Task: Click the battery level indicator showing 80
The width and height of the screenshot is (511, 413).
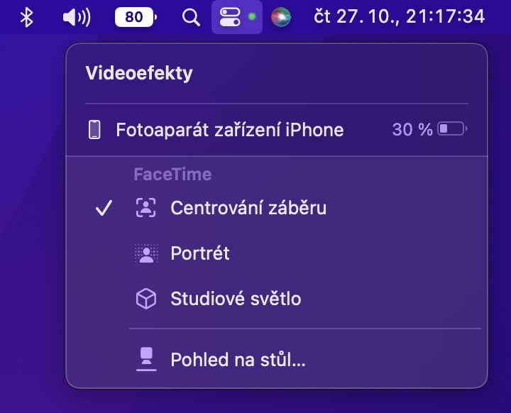Action: (134, 16)
